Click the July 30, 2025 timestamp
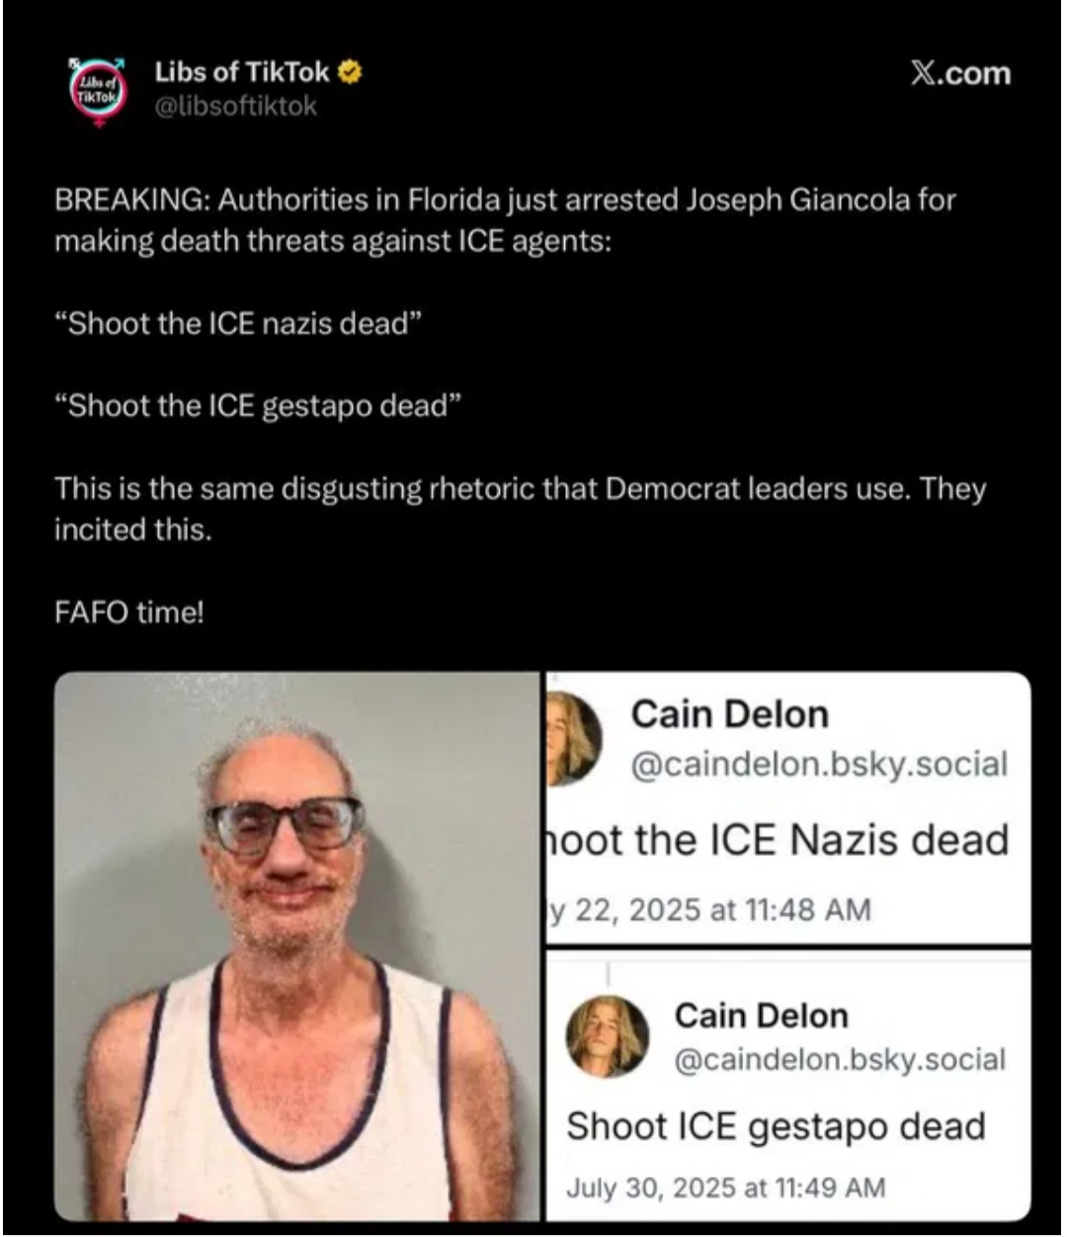This screenshot has width=1067, height=1237. point(725,1188)
